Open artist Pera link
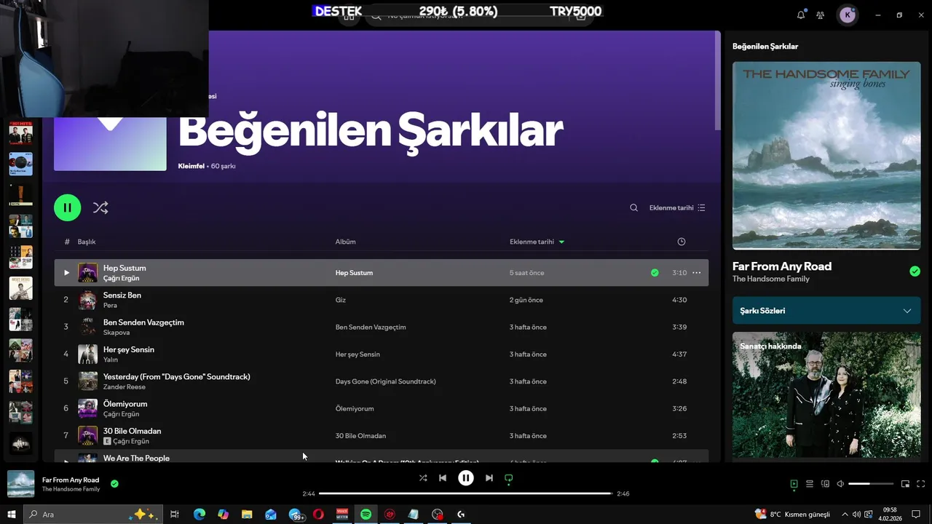 point(110,306)
